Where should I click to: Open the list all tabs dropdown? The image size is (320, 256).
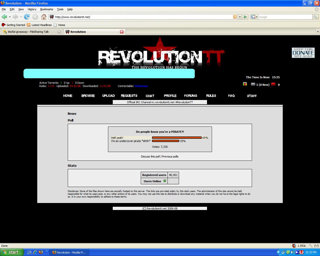coord(318,32)
